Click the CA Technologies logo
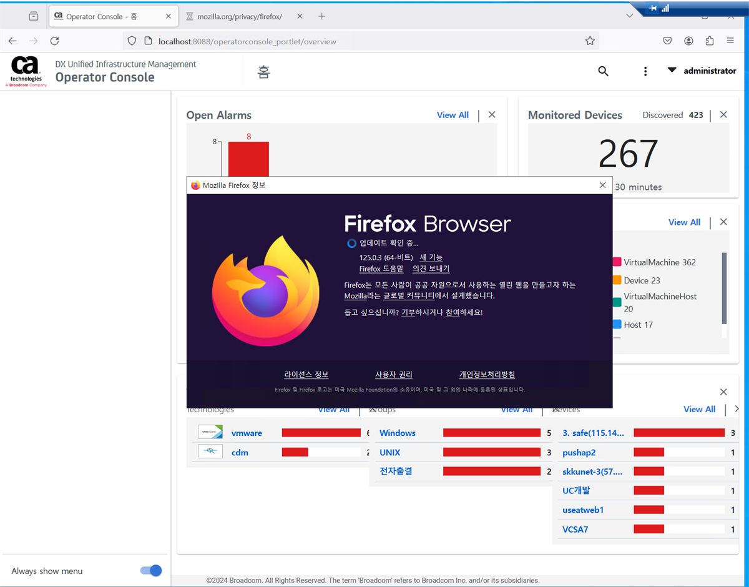 point(26,71)
